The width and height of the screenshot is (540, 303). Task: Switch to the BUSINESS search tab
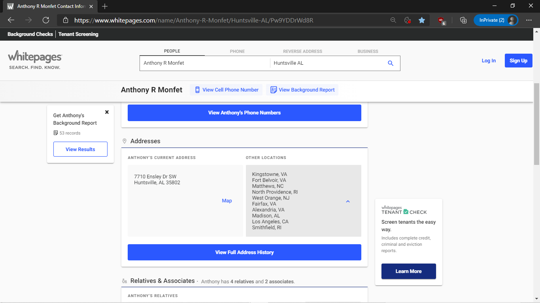coord(368,51)
